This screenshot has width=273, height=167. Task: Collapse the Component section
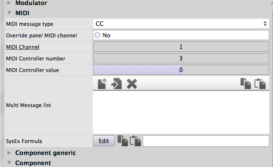point(9,163)
